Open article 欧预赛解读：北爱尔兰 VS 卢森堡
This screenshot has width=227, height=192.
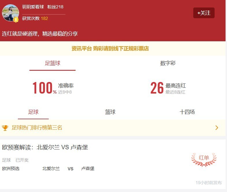point(45,147)
